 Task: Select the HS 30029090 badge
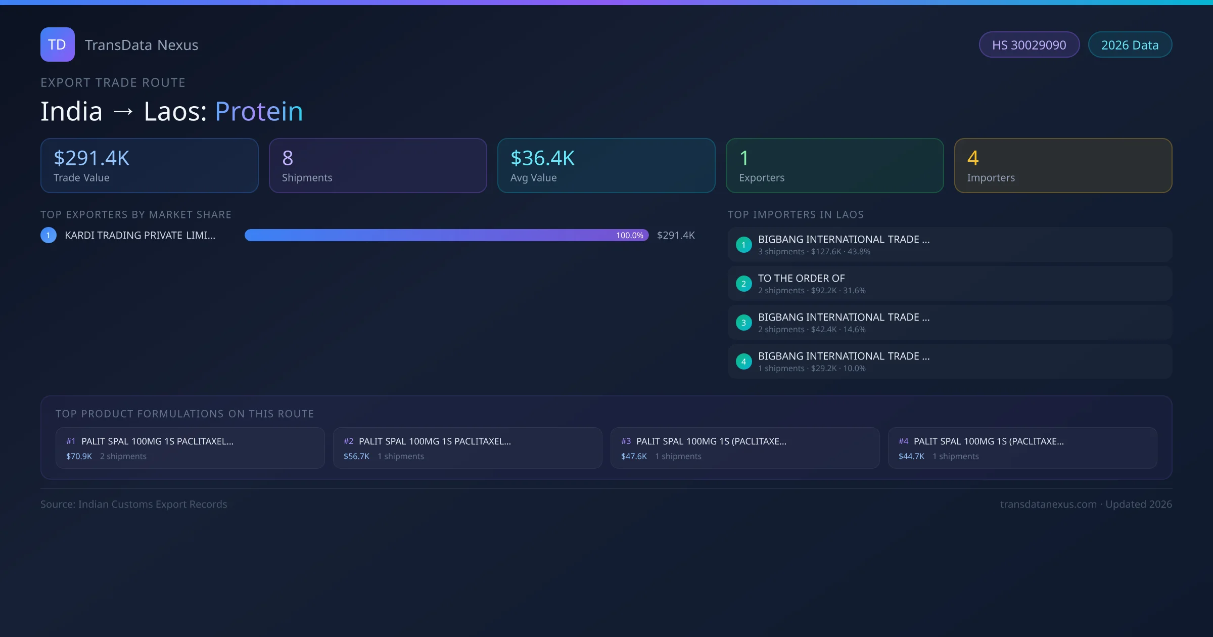pos(1029,45)
